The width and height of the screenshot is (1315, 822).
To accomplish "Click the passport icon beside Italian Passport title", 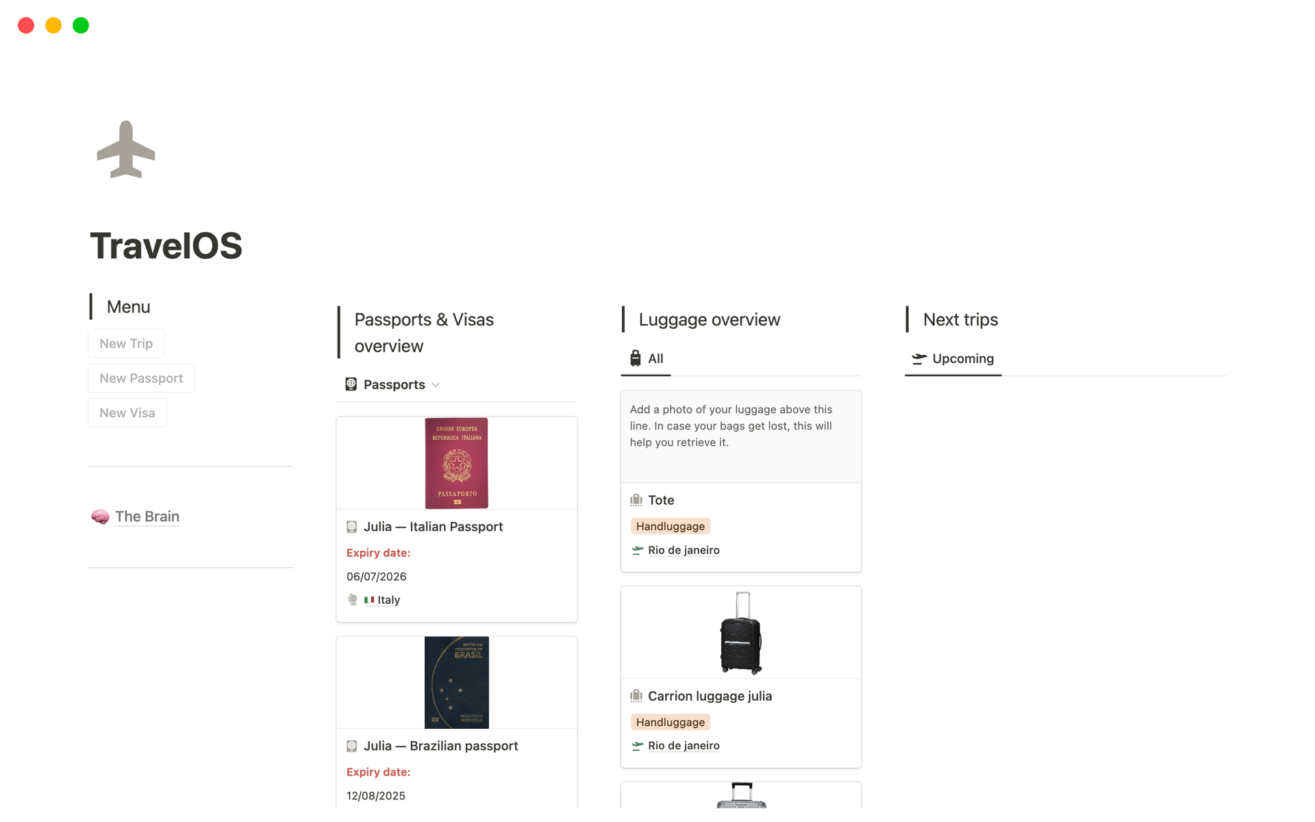I will pyautogui.click(x=352, y=527).
